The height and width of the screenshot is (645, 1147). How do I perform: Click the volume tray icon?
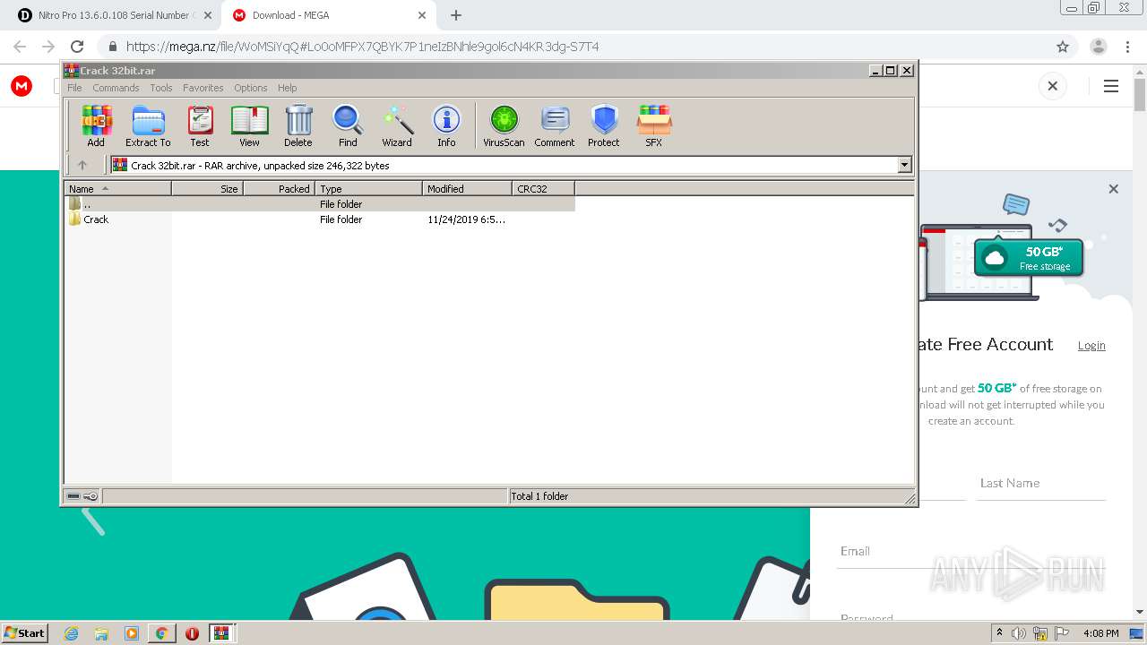tap(1019, 633)
